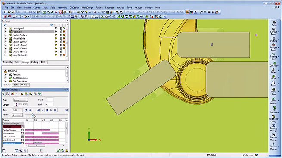Screen dimensions: 282x158
Task: Click the blue forward arrow in Features panel
Action: tap(51, 25)
